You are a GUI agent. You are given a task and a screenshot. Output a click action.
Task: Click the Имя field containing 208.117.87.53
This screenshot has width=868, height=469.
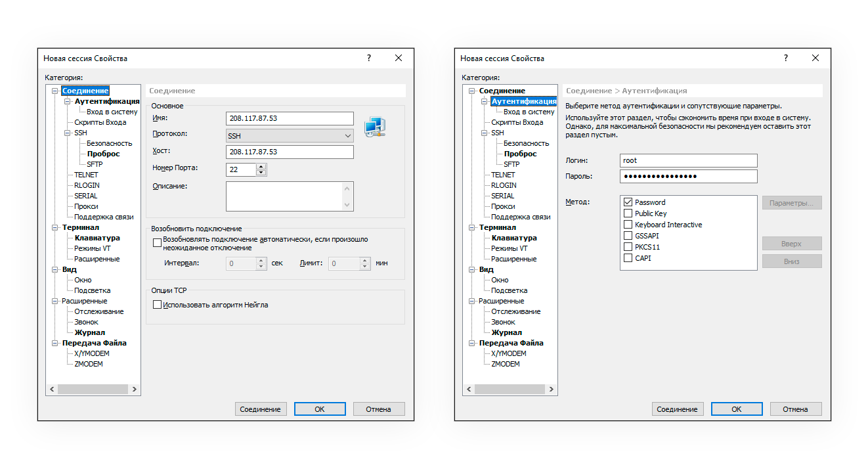[x=290, y=119]
